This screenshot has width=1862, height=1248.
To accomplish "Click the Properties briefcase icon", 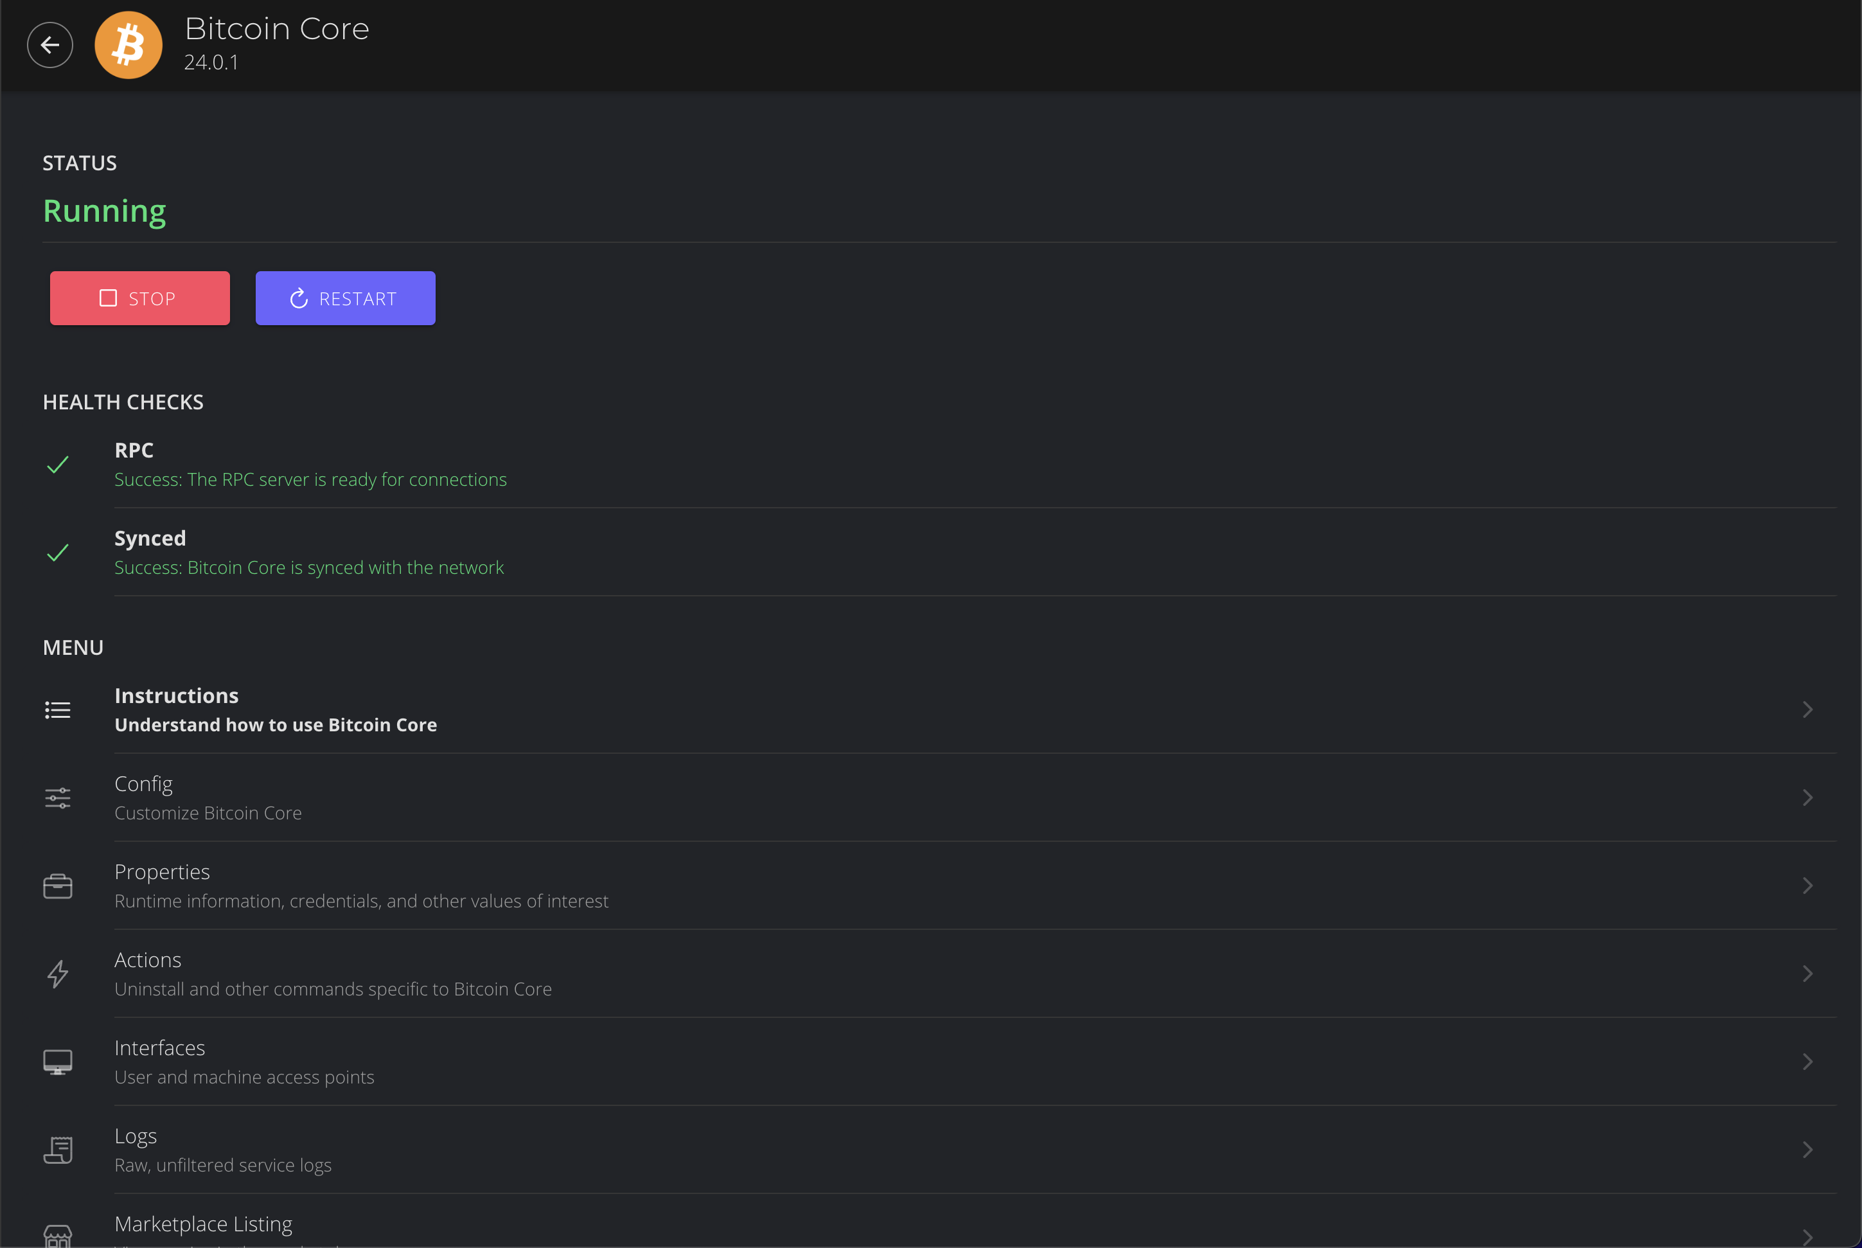I will click(57, 886).
